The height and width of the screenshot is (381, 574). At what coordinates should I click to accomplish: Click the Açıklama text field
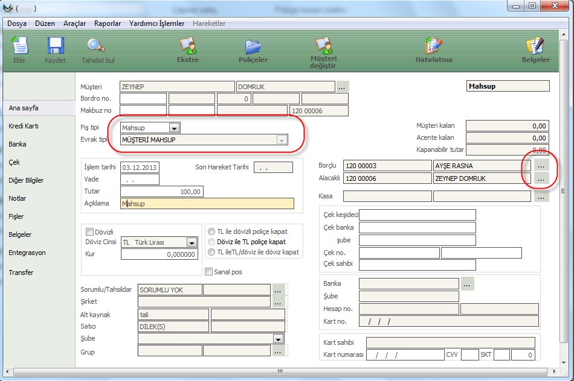(x=207, y=204)
